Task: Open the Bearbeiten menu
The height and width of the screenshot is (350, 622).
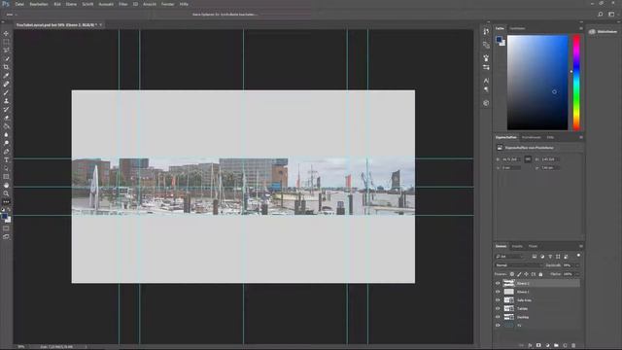Action: 39,4
